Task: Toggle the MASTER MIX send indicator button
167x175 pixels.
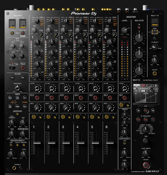Action: click(17, 114)
